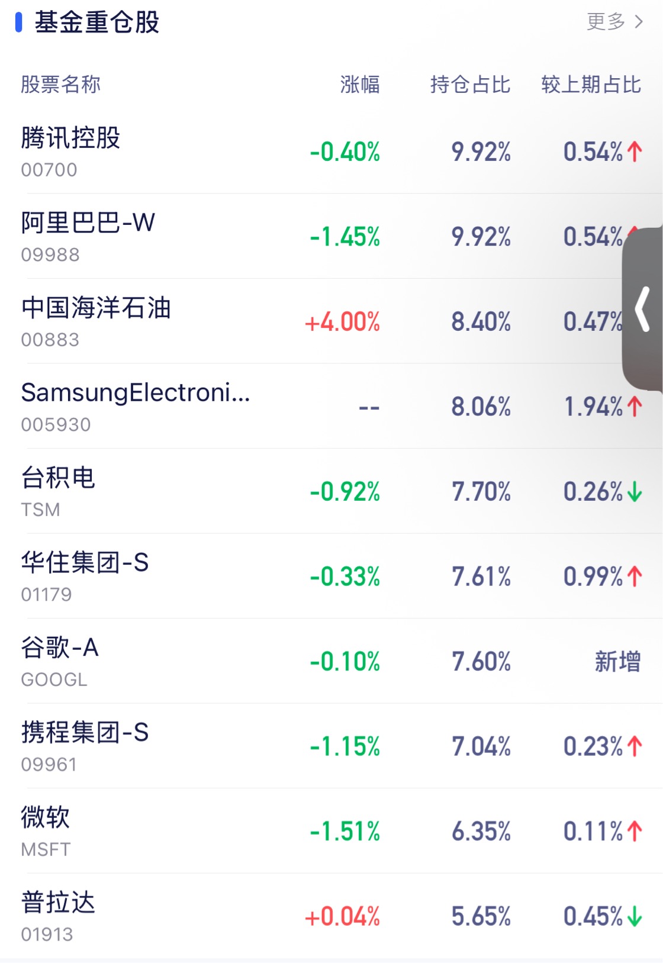Viewport: 663px width, 963px height.
Task: Open the 台积电 TSM row
Action: tap(58, 478)
